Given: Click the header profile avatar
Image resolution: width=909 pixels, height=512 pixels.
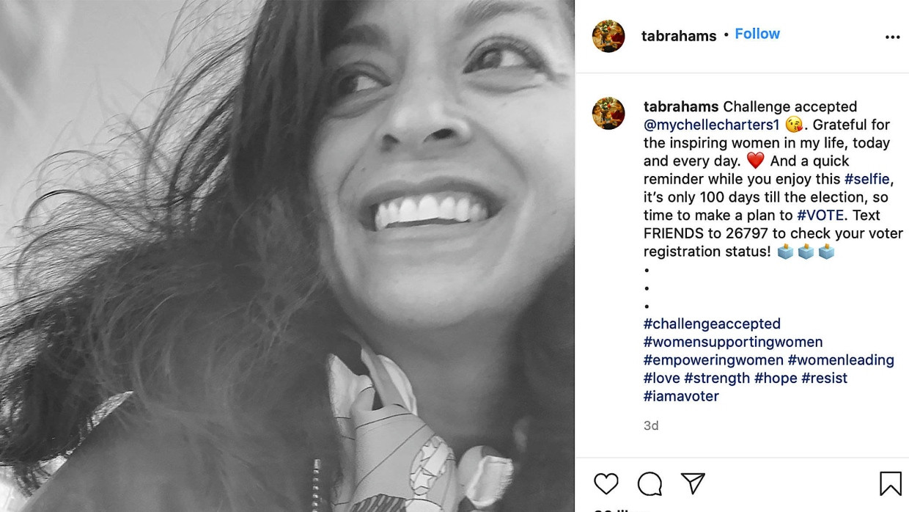Looking at the screenshot, I should [x=608, y=36].
